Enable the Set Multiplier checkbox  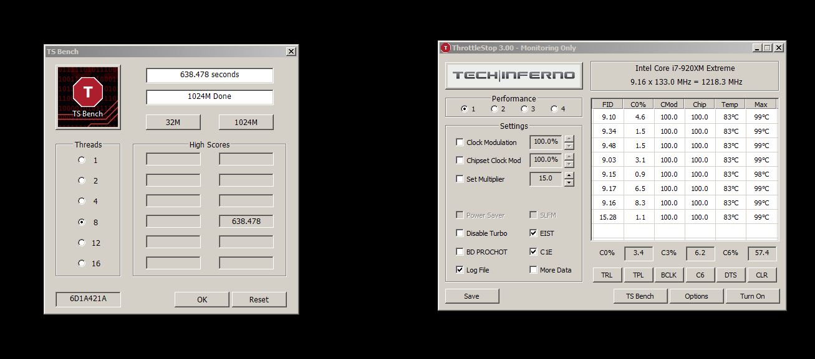(x=460, y=179)
